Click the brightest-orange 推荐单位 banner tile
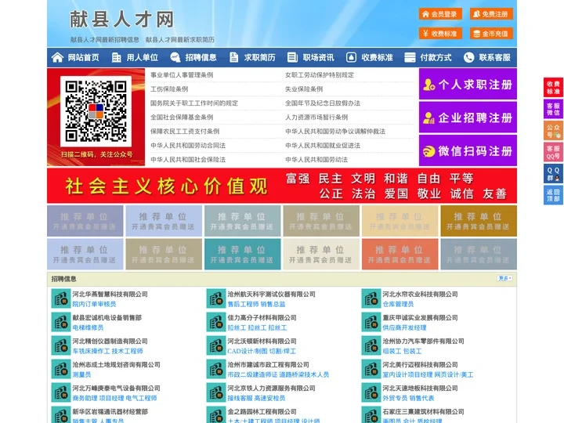Screen dimensions: 564x423 399,255
